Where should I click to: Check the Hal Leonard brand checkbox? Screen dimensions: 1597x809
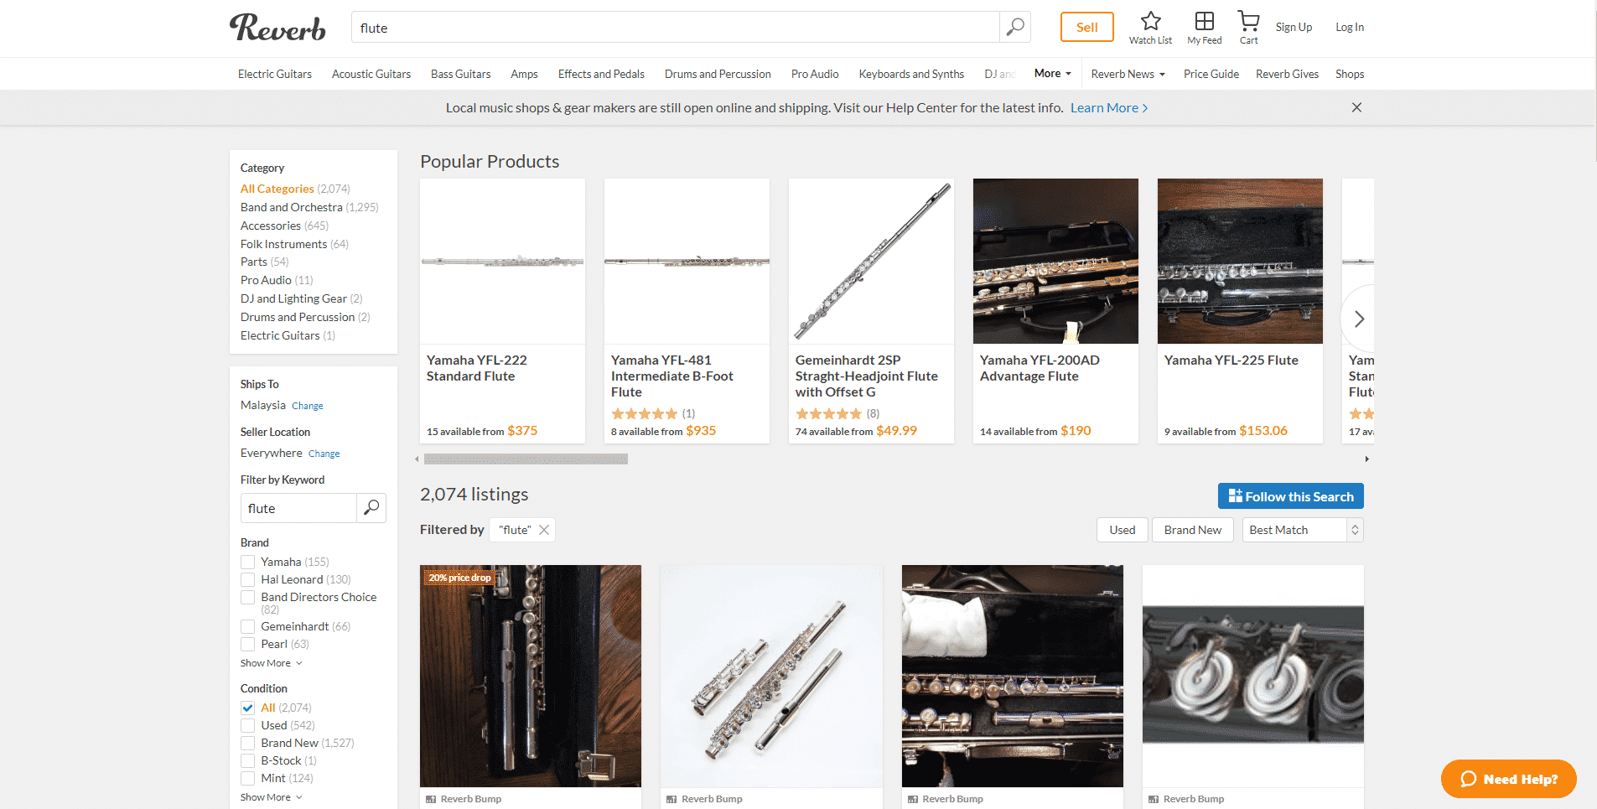[247, 579]
